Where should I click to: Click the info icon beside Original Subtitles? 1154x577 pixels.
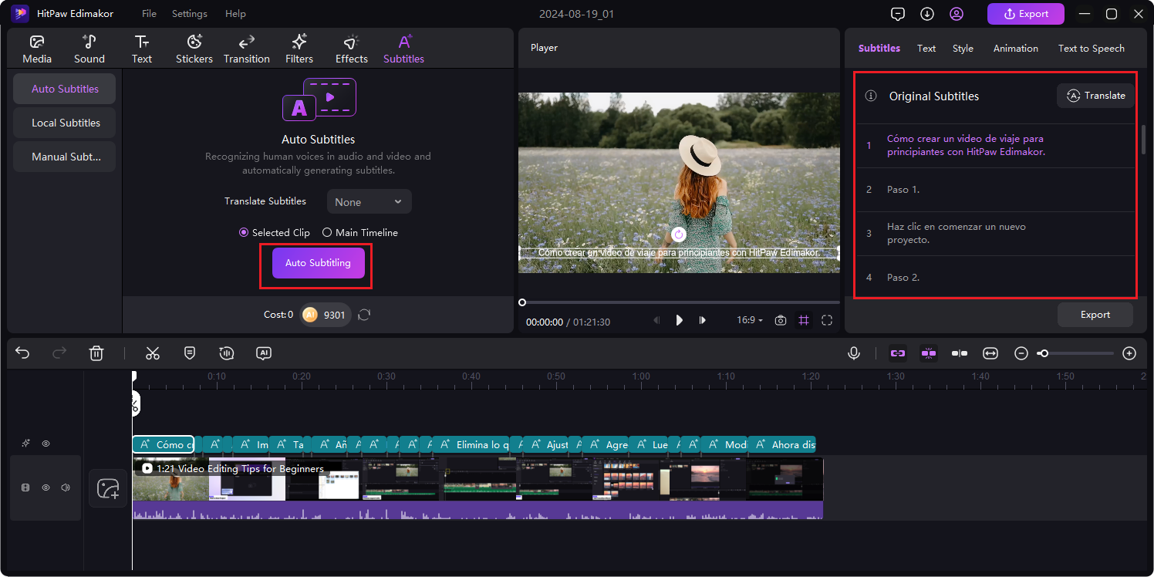click(x=871, y=96)
